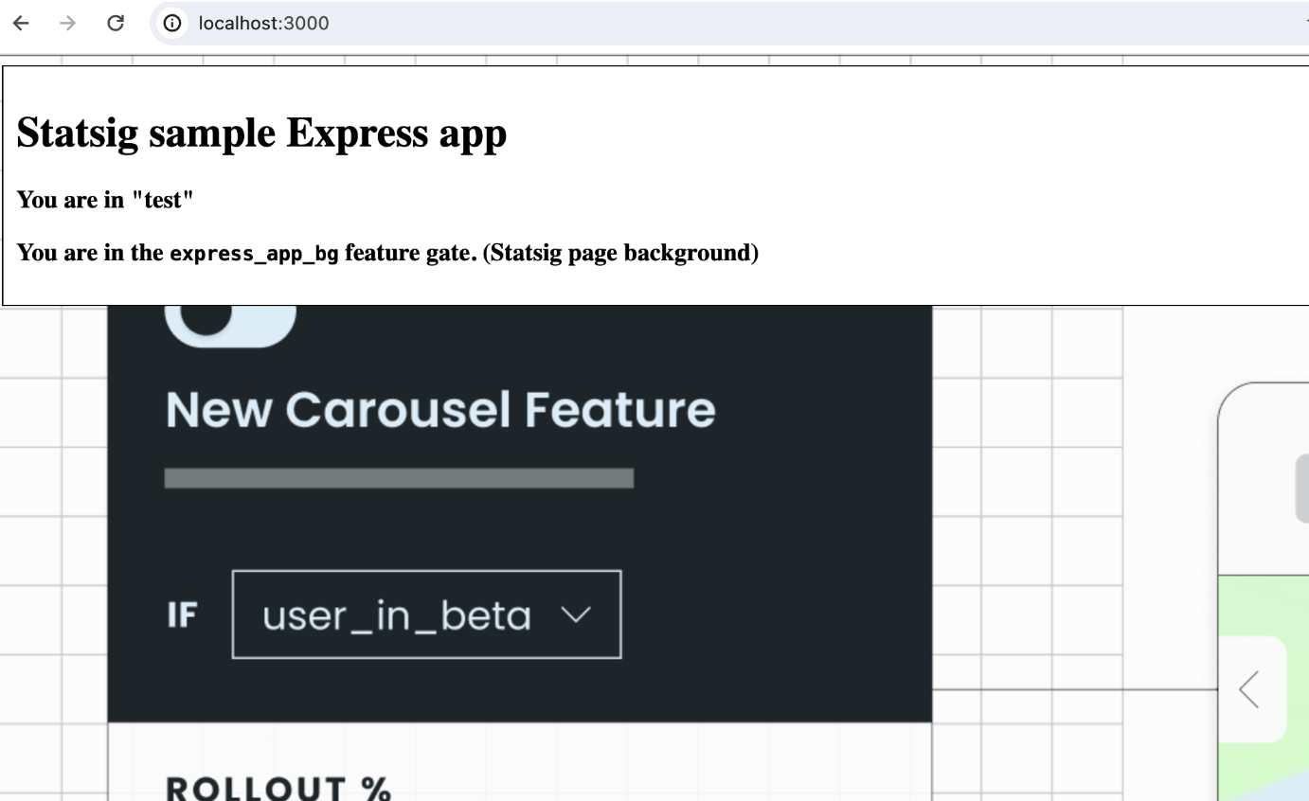Open the user_in_beta condition dropdown
This screenshot has width=1309, height=801.
coord(426,614)
